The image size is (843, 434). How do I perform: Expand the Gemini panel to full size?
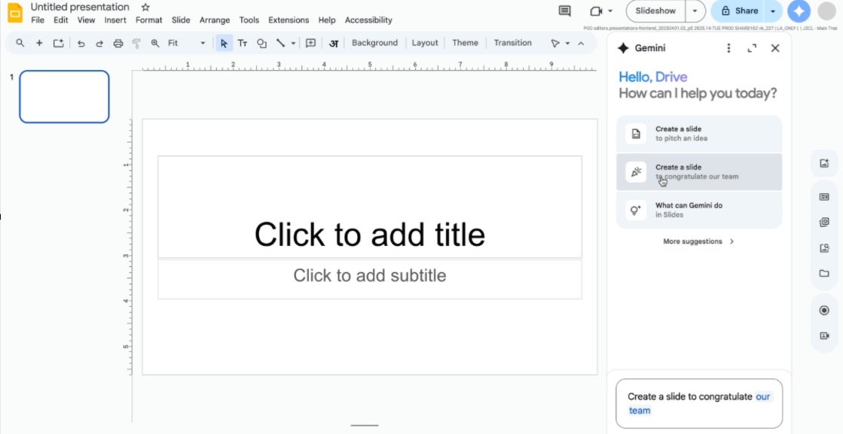(x=752, y=48)
